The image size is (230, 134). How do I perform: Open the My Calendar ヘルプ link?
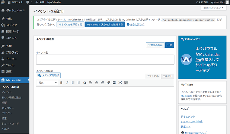pos(196,133)
